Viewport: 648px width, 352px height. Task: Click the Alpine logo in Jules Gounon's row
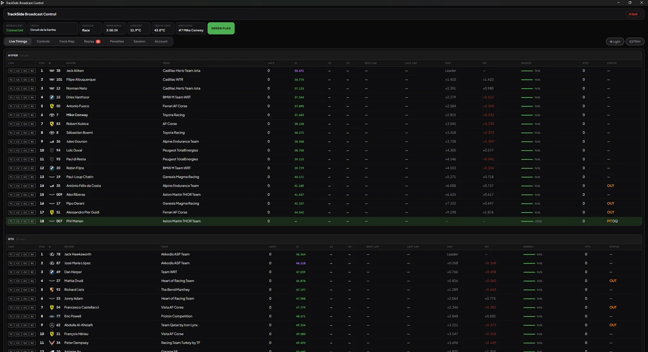pyautogui.click(x=52, y=142)
